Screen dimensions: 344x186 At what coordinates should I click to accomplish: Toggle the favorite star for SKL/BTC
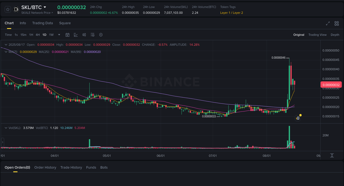7,9
